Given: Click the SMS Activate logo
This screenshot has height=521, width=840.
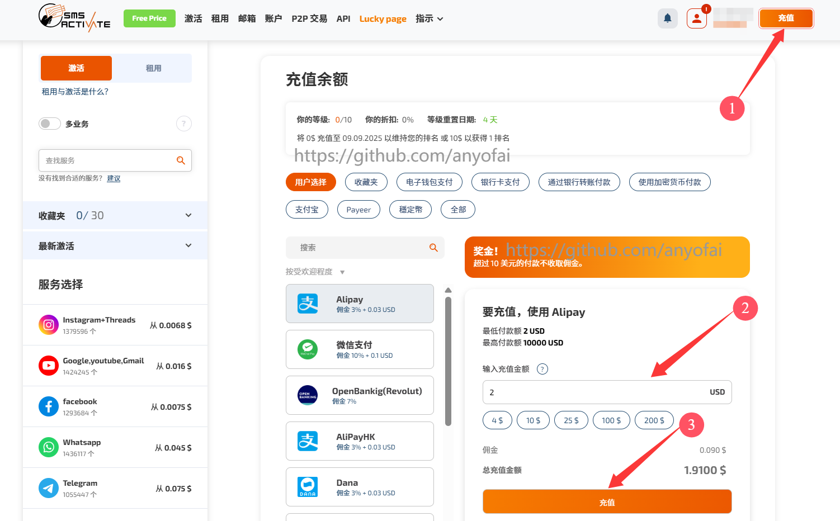Looking at the screenshot, I should coord(74,18).
